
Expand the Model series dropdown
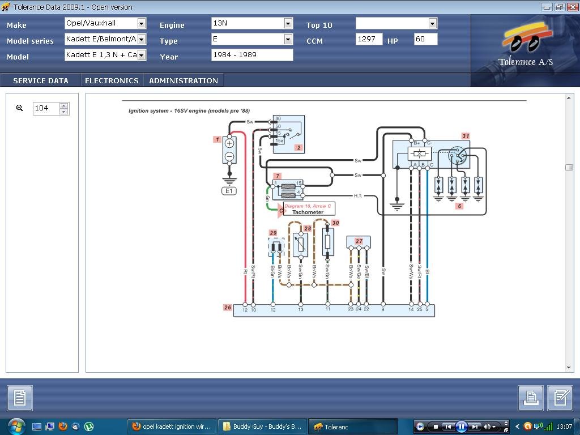coord(141,39)
